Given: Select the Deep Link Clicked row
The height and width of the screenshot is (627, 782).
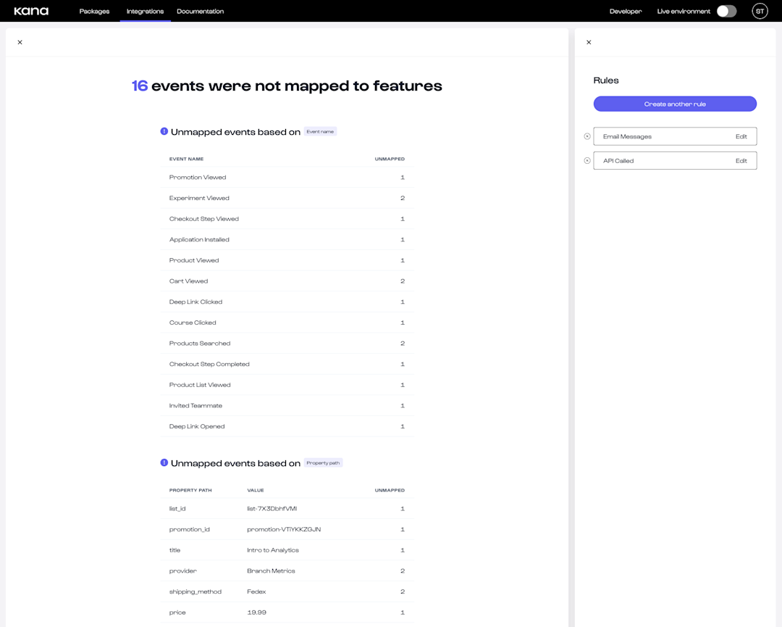Looking at the screenshot, I should point(287,302).
